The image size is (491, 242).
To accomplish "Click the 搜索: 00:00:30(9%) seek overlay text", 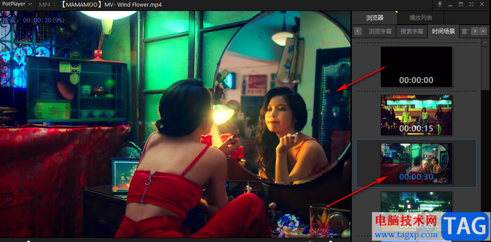I will [33, 20].
